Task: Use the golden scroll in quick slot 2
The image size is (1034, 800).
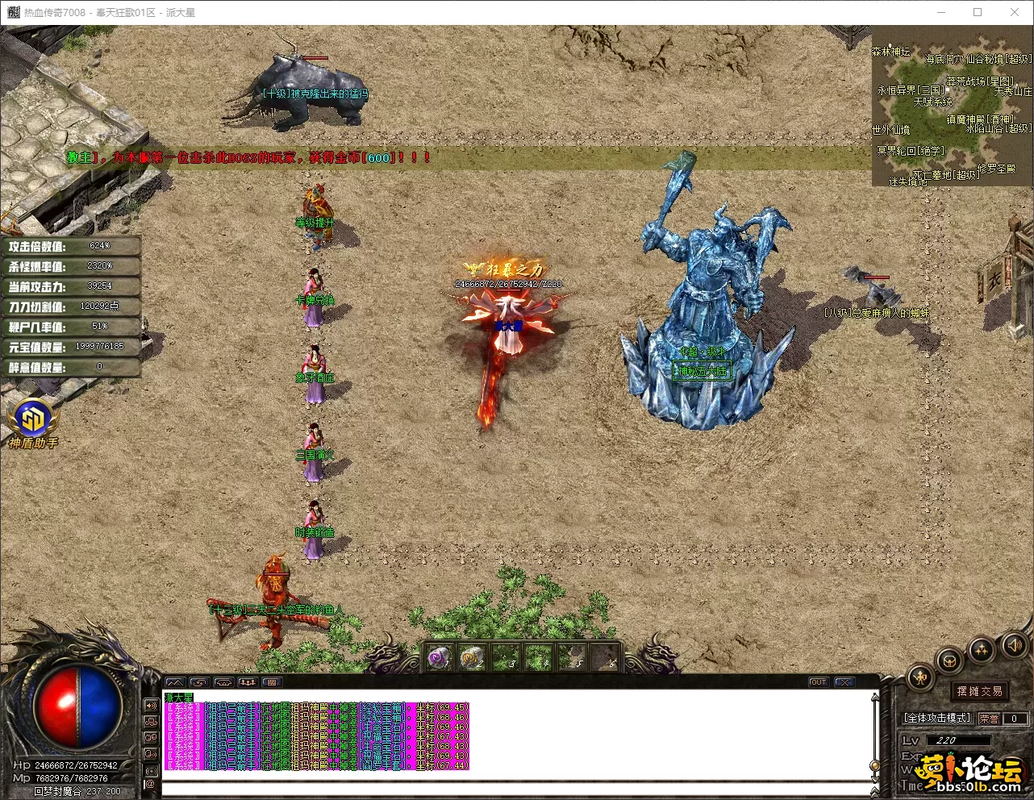Action: [472, 657]
